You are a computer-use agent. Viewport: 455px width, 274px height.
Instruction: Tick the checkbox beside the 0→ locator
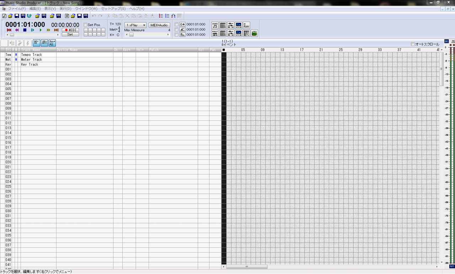[176, 25]
